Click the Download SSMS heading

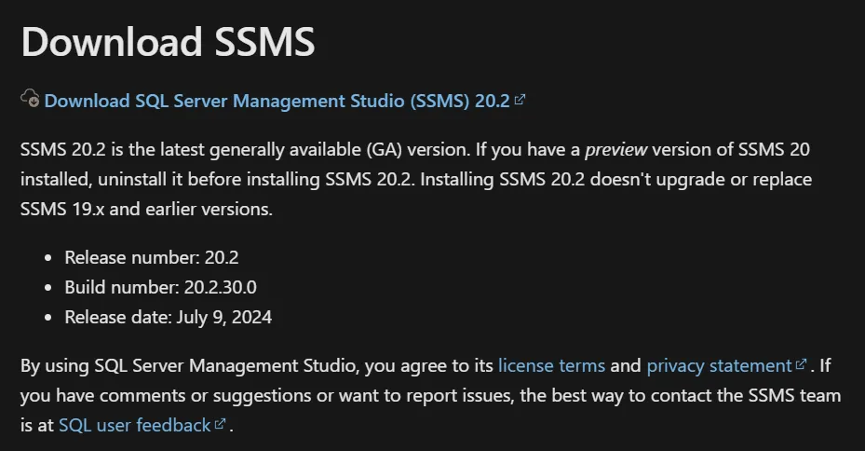click(x=168, y=42)
